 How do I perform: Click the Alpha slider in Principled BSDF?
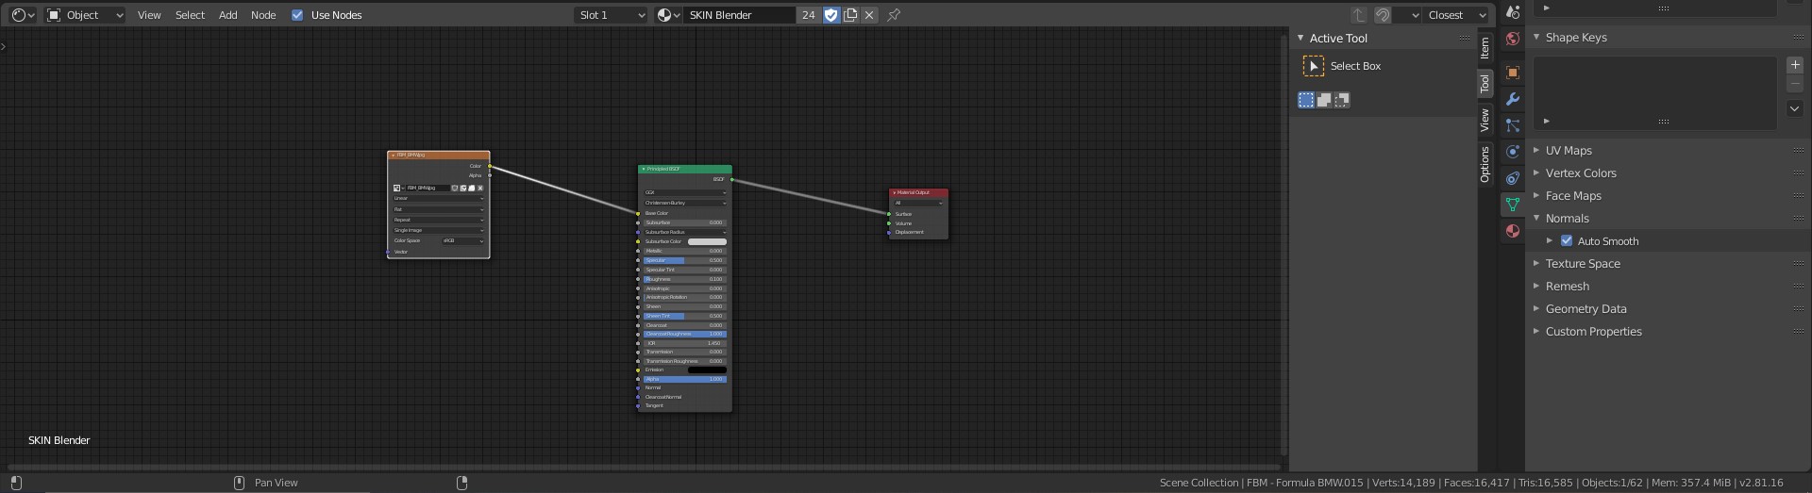click(685, 379)
